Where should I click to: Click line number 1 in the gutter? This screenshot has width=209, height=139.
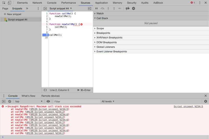click(47, 14)
